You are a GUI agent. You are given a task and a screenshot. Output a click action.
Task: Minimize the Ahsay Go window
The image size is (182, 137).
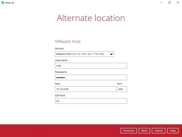point(161,3)
